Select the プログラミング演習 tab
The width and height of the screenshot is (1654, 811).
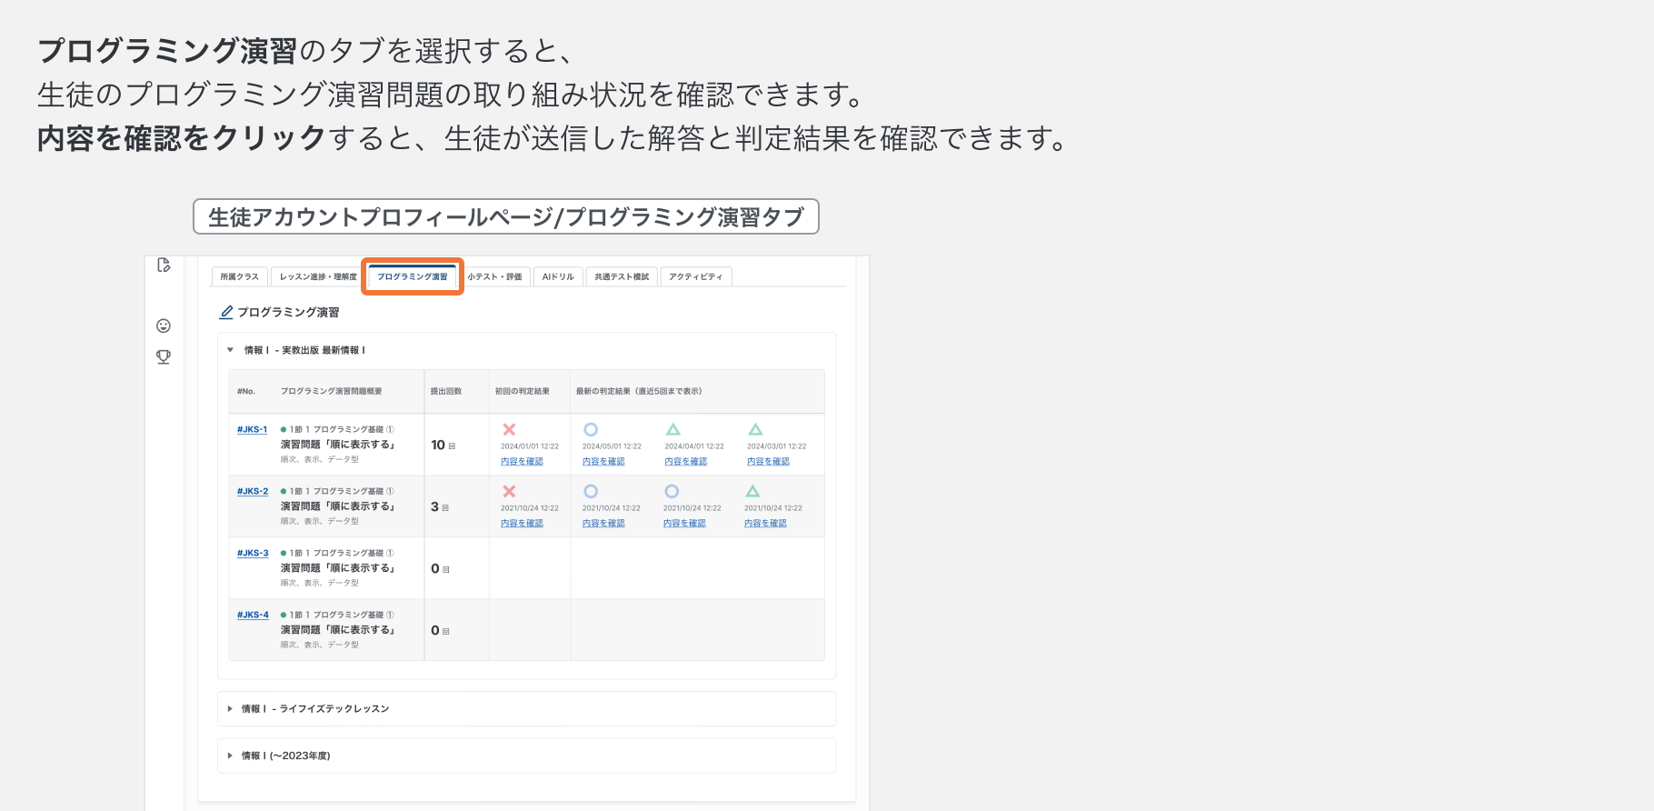pos(413,276)
